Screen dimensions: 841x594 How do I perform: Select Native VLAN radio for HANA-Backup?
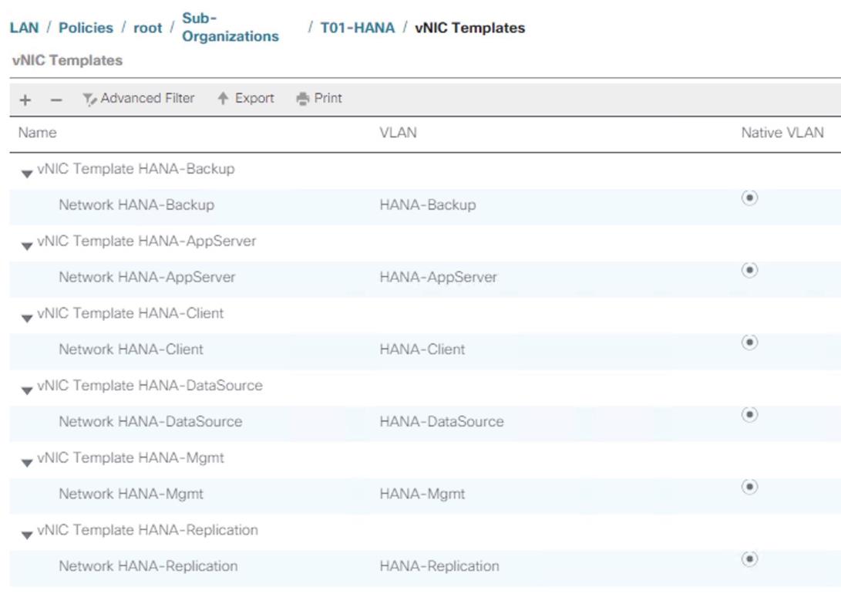(749, 198)
